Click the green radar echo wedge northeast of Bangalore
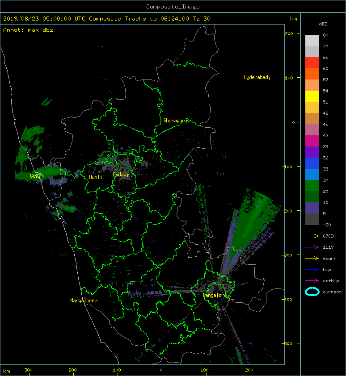 [x=251, y=223]
